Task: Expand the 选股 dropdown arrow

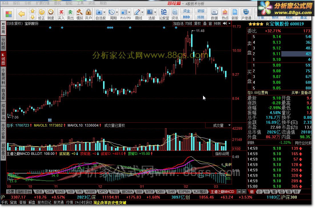Action: [x=155, y=12]
